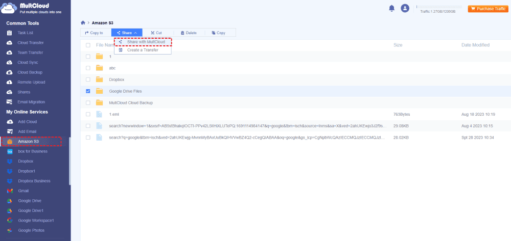Open the MultCloud Cloud Backup folder
The width and height of the screenshot is (511, 241).
131,102
